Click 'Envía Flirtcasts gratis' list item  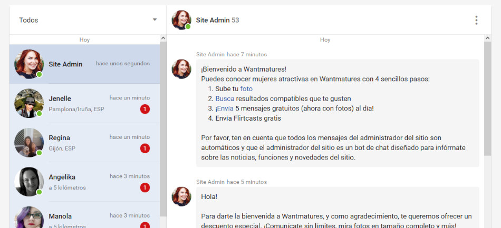point(248,118)
